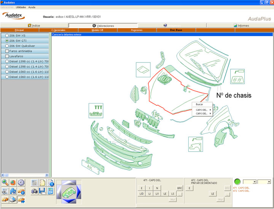Switch to the Indice tab
Image resolution: width=274 pixels, height=209 pixels.
pyautogui.click(x=34, y=26)
